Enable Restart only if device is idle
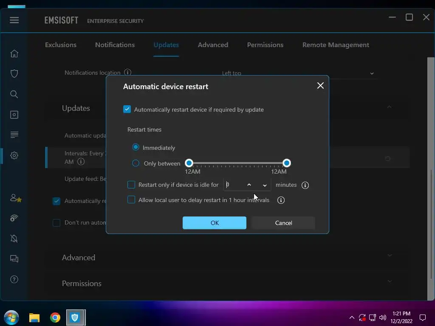This screenshot has width=435, height=326. 131,185
